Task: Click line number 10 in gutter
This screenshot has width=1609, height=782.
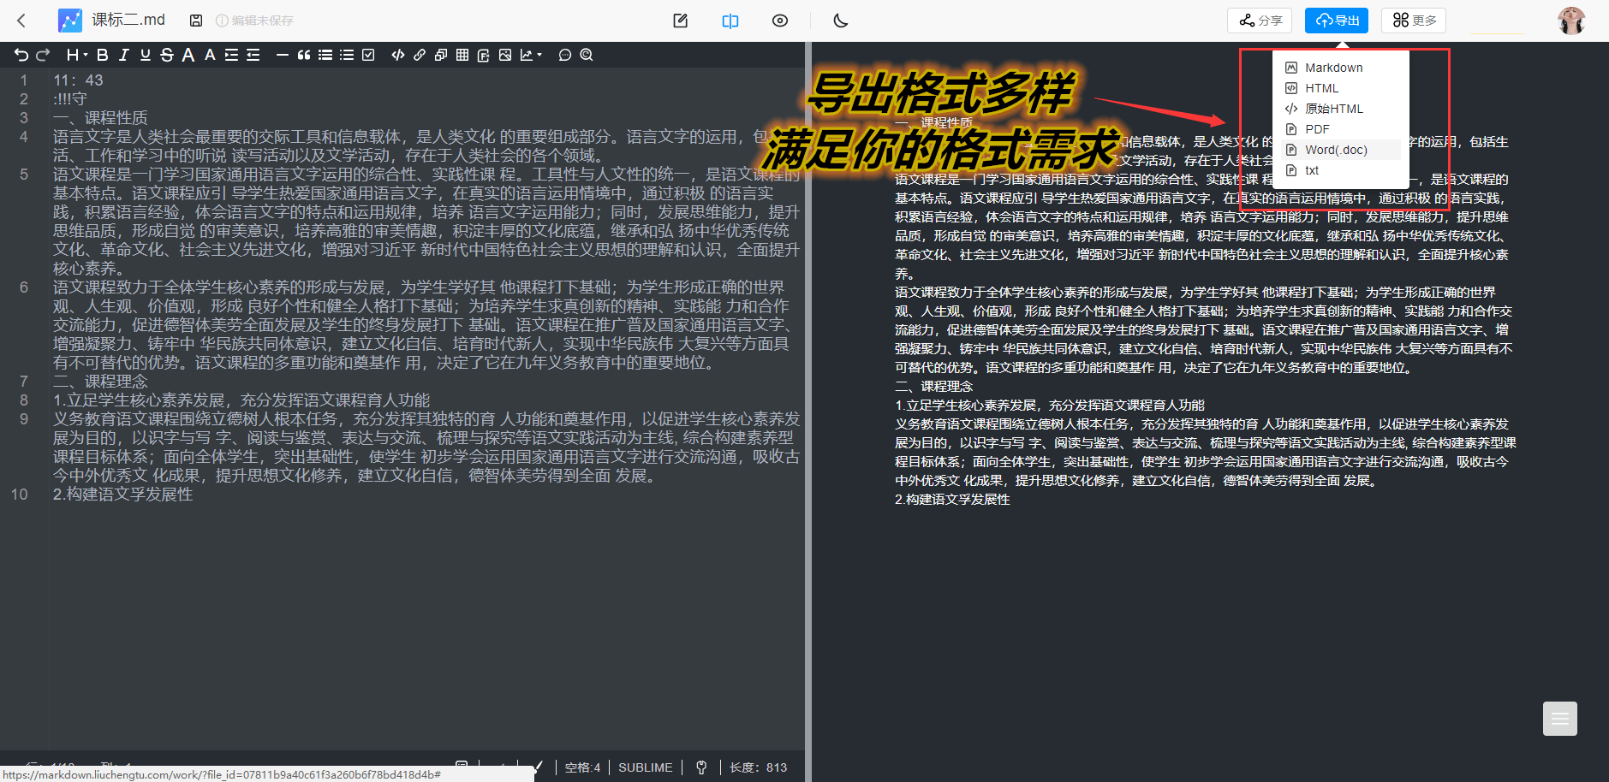Action: pos(19,494)
